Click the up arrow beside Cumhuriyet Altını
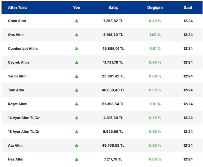The height and width of the screenshot is (167, 203). [76, 49]
